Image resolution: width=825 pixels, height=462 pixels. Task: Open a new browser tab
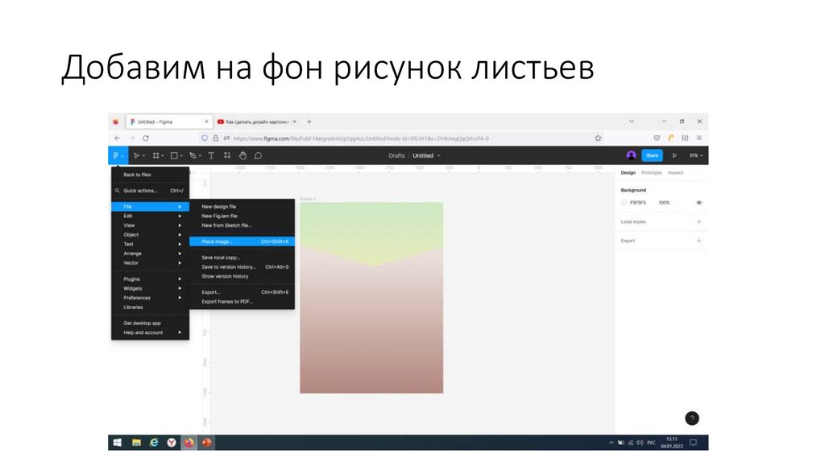(309, 122)
